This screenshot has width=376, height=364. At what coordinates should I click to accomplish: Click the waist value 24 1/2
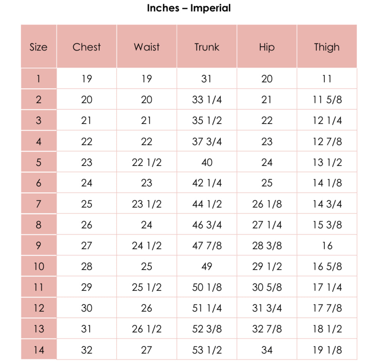[x=147, y=245]
